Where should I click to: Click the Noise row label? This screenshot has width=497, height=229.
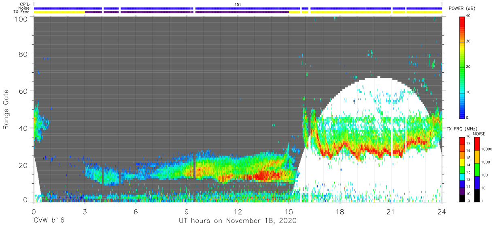[x=24, y=8]
